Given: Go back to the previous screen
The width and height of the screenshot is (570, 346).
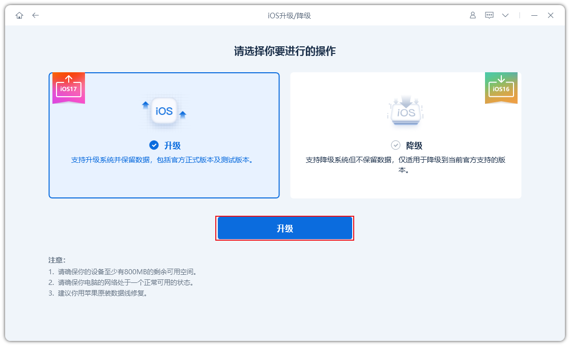Looking at the screenshot, I should click(35, 15).
